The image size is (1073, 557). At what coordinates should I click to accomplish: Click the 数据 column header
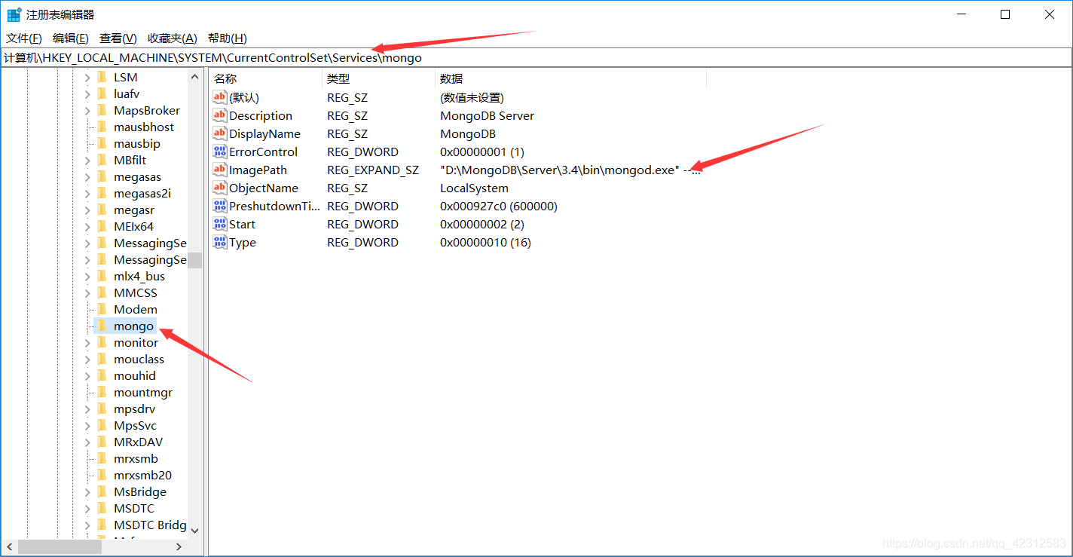(571, 78)
